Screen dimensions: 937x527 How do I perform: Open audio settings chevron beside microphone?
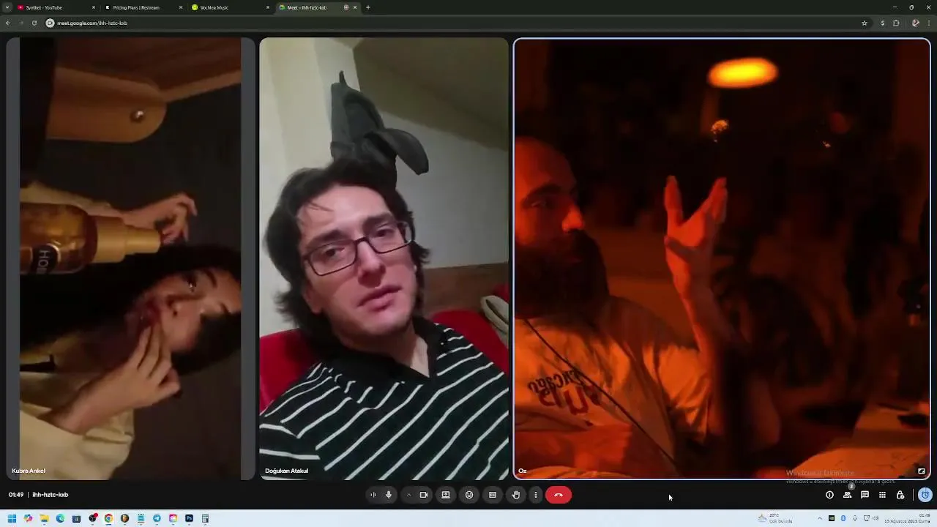(408, 495)
